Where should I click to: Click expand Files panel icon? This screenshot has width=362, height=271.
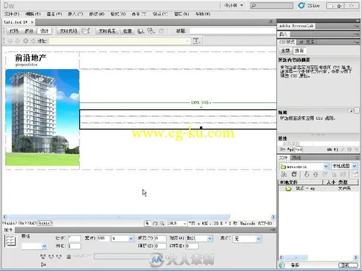tap(355, 174)
